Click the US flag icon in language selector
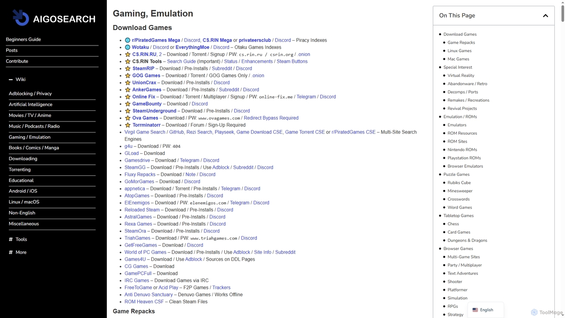This screenshot has width=565, height=318. pos(475,310)
